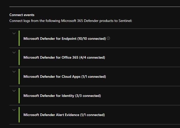Screen dimensions: 180x128
Task: Select the 'Microsoft Defender for Office 365' title words
Action: (51, 57)
